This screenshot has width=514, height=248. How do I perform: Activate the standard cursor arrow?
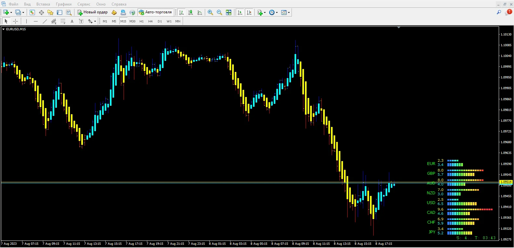(6, 21)
